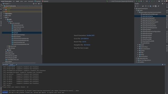Expand the buildSrc folder in Project tree

(4, 14)
